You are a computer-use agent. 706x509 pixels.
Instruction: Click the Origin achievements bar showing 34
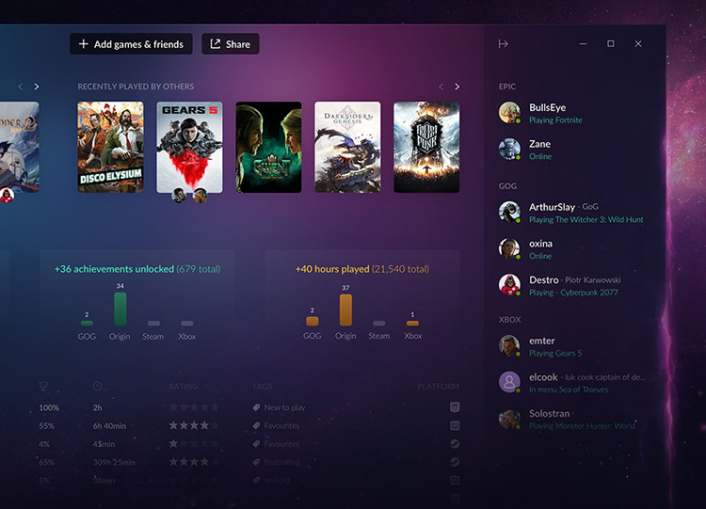coord(120,309)
